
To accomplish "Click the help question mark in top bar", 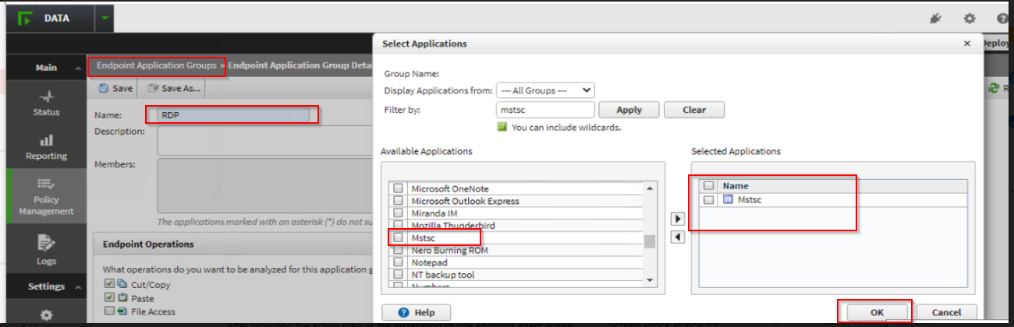I will click(x=1002, y=19).
